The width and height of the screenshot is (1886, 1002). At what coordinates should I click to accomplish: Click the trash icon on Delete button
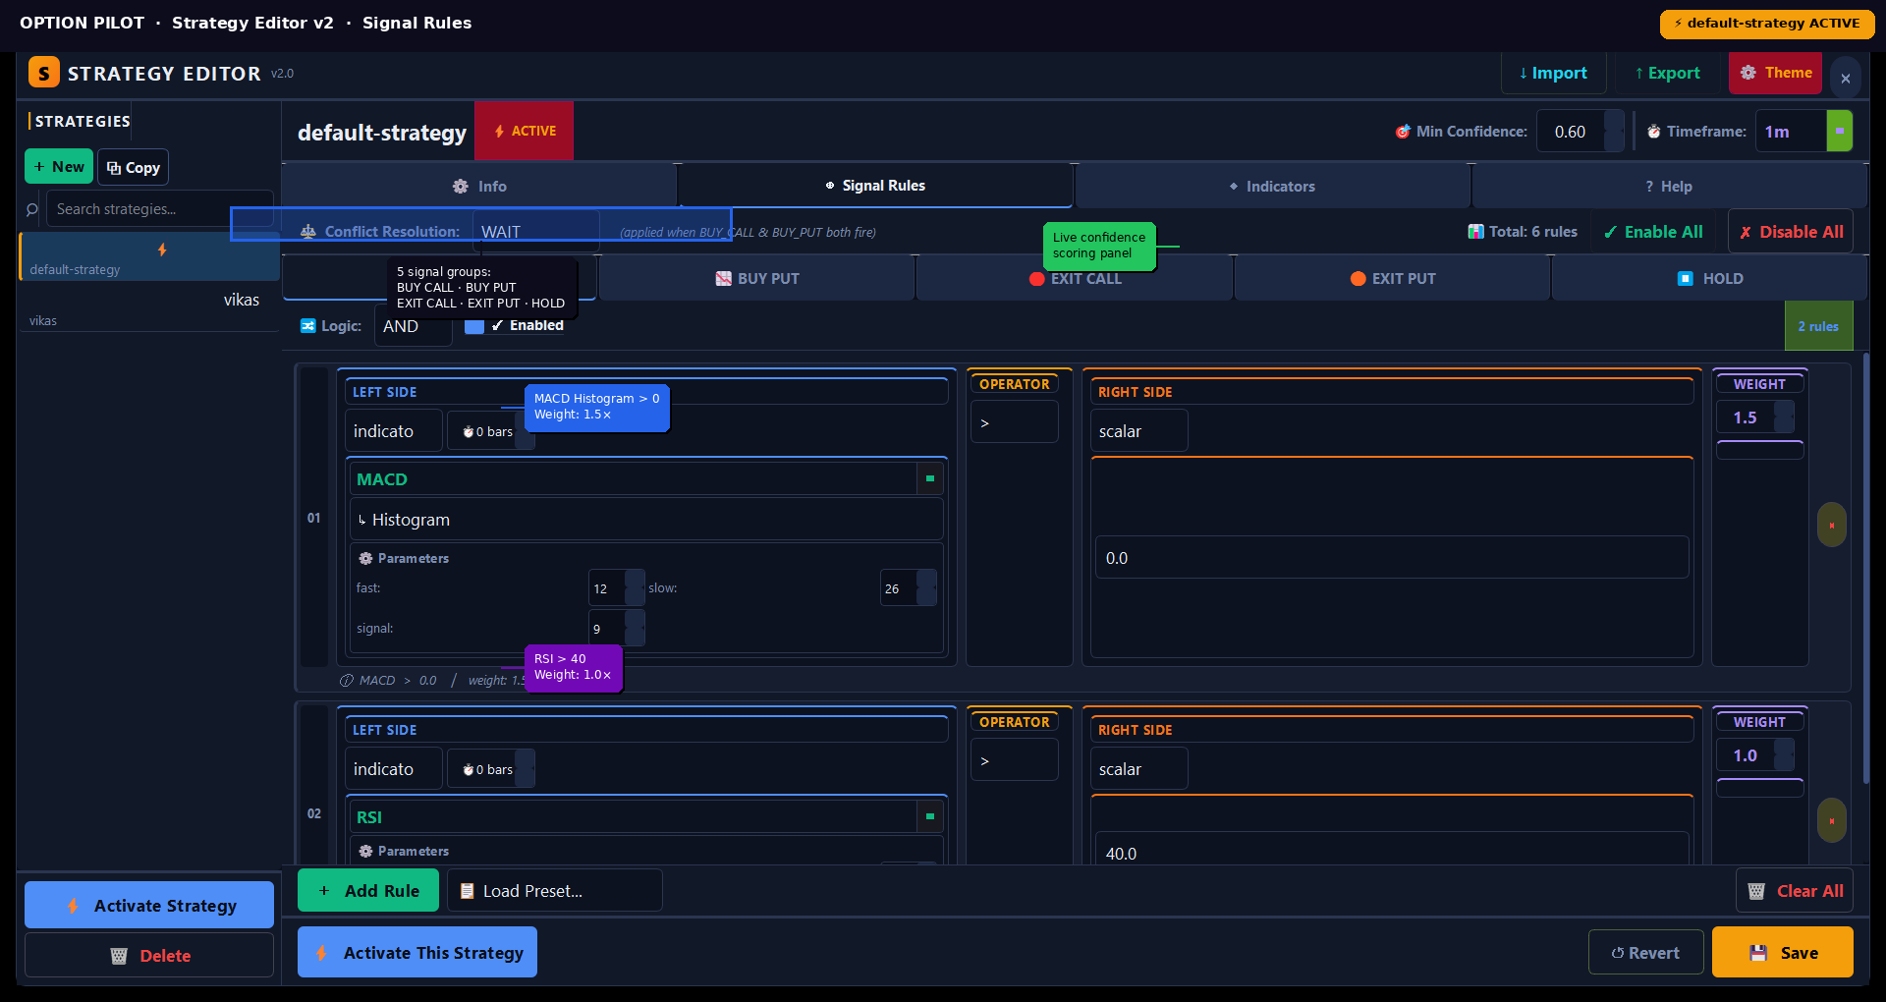point(119,956)
